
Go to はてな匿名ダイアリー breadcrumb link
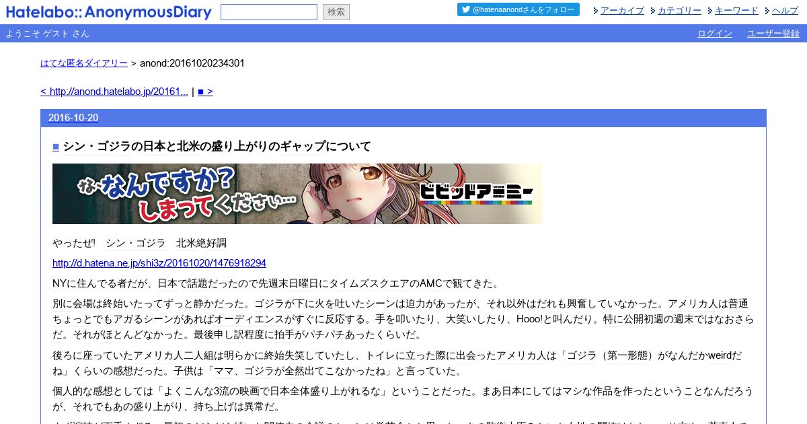(x=84, y=63)
